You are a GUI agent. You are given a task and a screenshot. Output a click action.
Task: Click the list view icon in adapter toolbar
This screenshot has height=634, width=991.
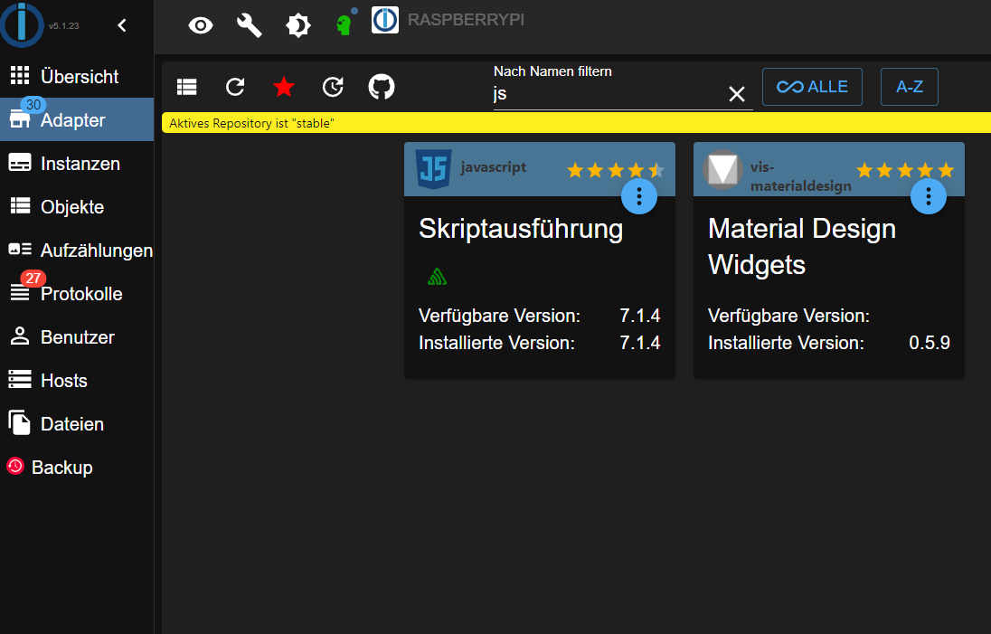[187, 87]
